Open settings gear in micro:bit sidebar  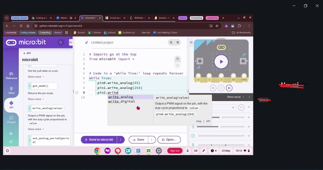pos(11,134)
